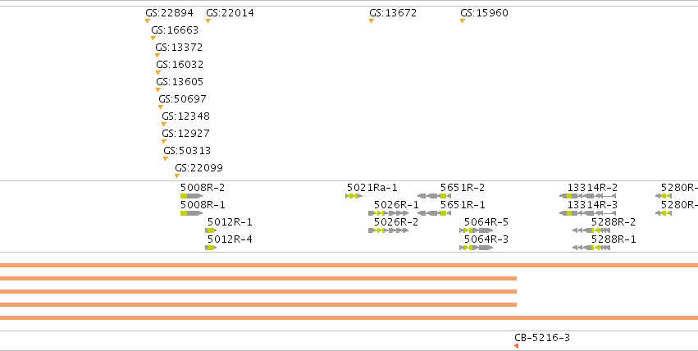Viewport: 698px width, 351px height.
Task: Click the topmost full-width orange span bar
Action: click(x=349, y=266)
